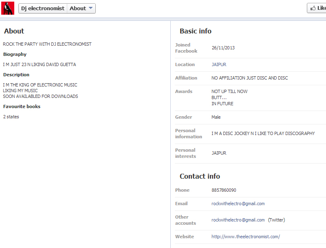This screenshot has height=248, width=326.
Task: Click the Favourite books entry 2 states
Action: (11, 117)
